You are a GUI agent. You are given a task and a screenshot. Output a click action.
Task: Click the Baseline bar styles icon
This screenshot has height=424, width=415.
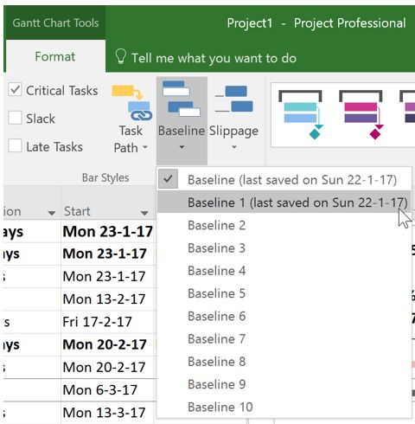point(182,99)
